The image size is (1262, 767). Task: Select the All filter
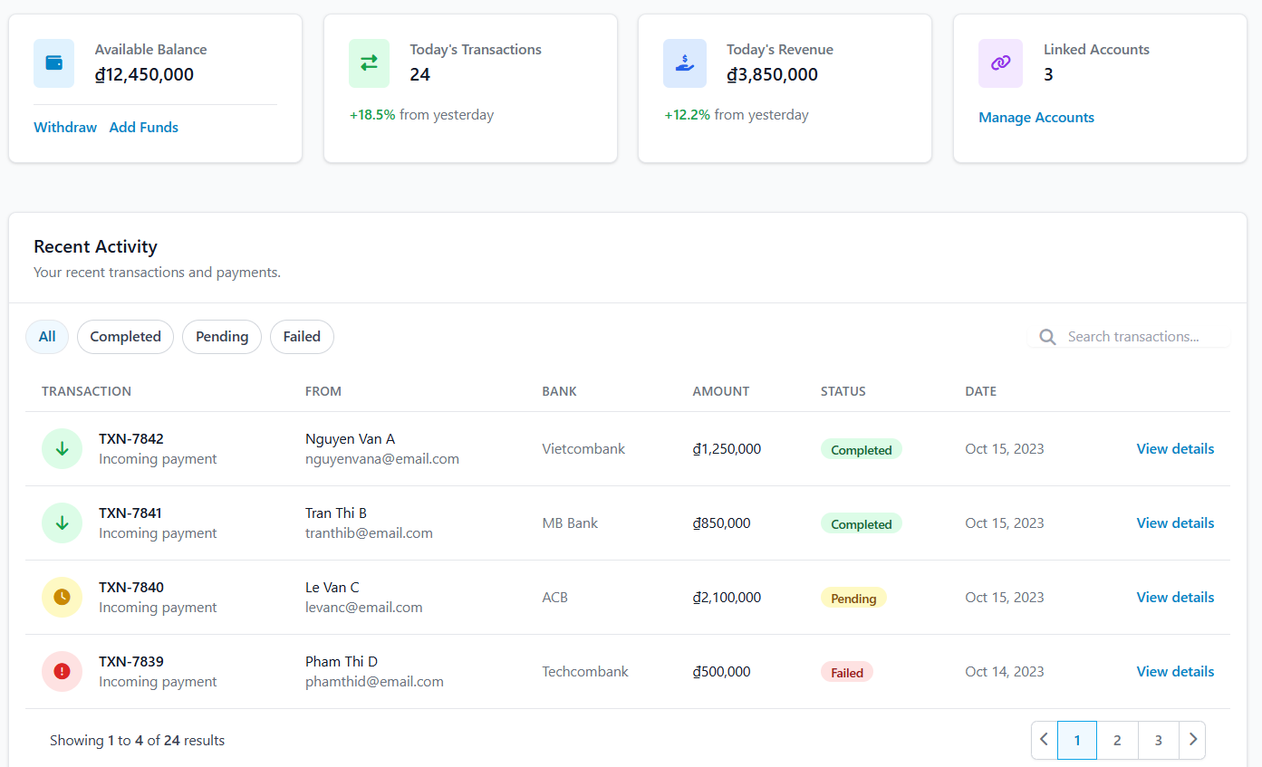click(x=46, y=336)
